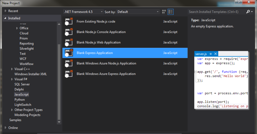Expand Other Project Types node arrow
This screenshot has width=257, height=134.
(x=12, y=110)
